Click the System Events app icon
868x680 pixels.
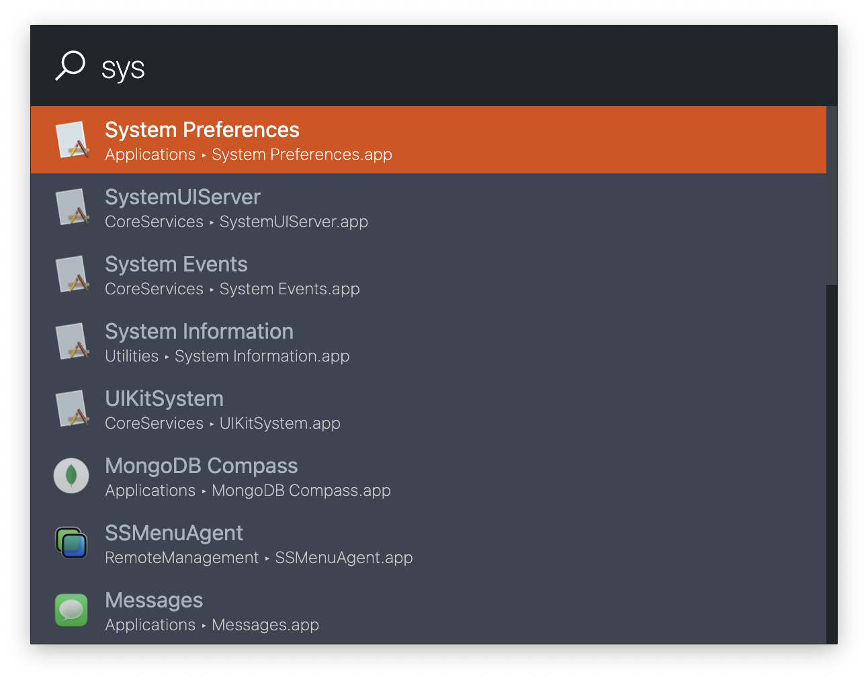72,274
